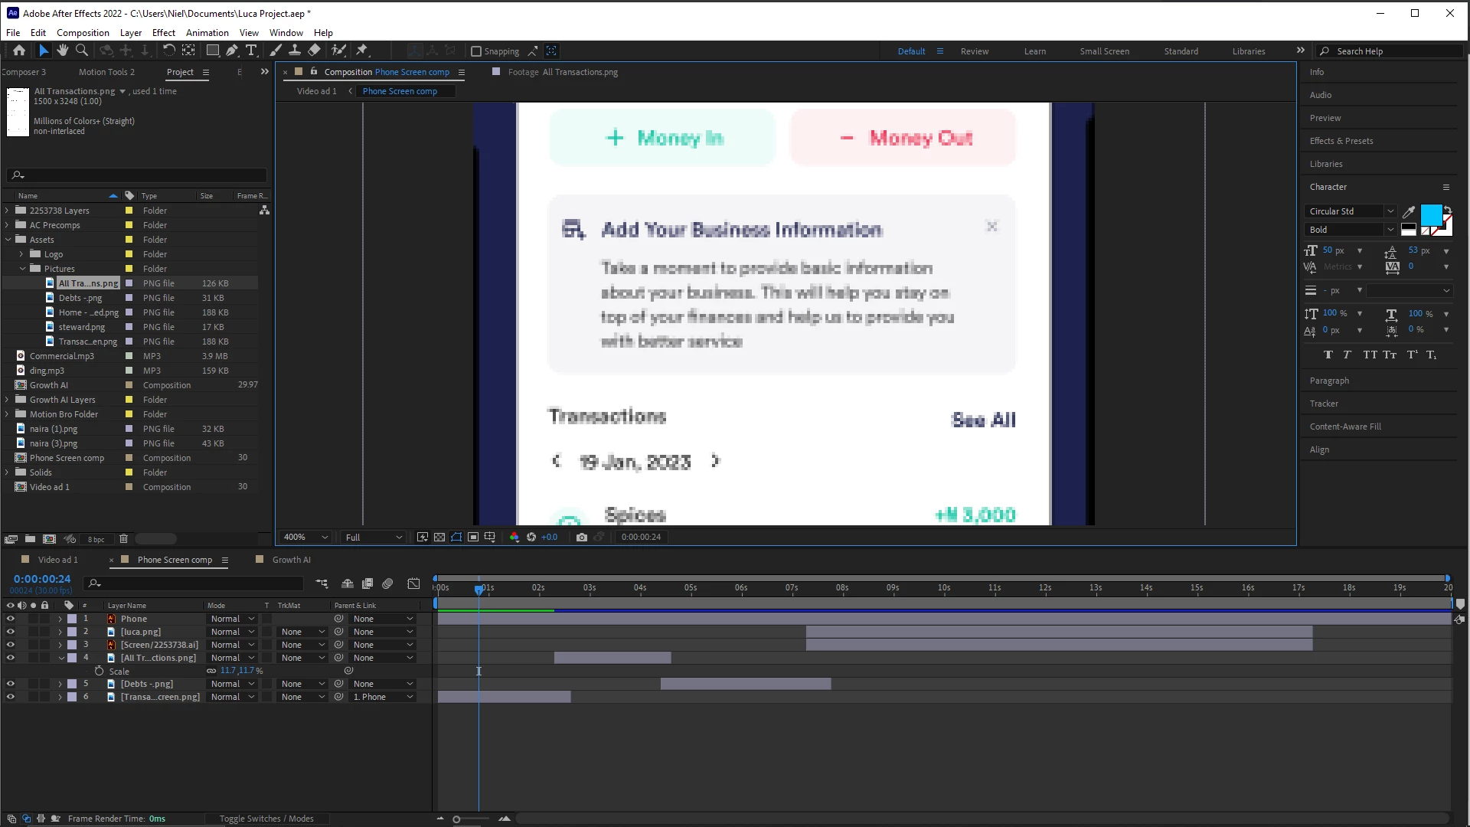Select the Puppet Pin tool
This screenshot has height=827, width=1470.
click(362, 51)
